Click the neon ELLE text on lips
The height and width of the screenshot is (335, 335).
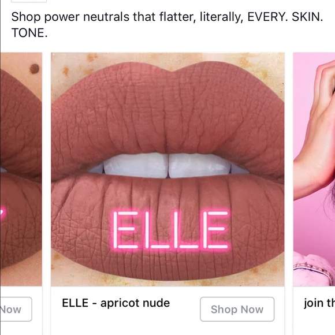point(172,230)
